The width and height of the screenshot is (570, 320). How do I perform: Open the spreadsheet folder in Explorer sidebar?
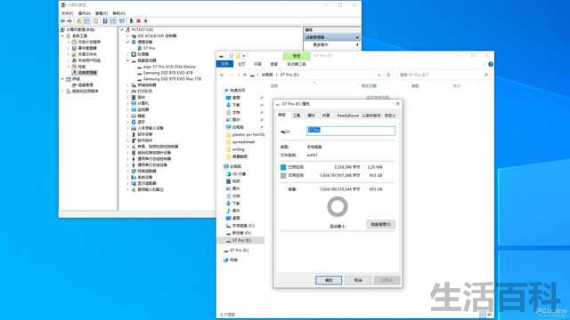point(243,142)
